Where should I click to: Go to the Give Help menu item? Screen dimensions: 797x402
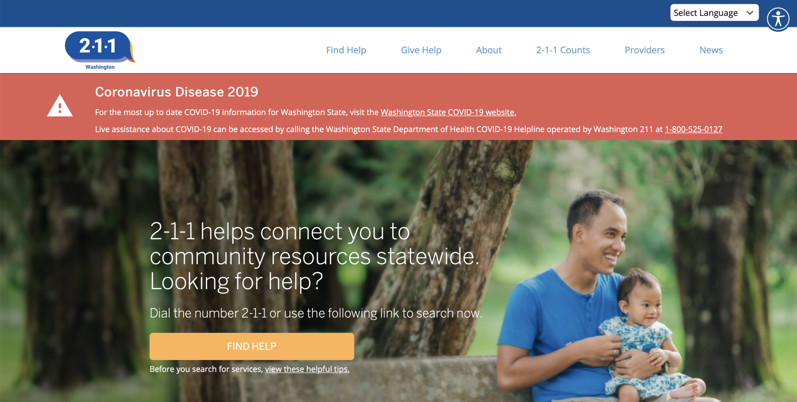pos(421,50)
